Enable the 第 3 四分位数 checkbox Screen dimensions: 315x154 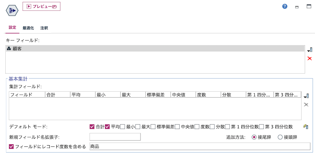261,127
